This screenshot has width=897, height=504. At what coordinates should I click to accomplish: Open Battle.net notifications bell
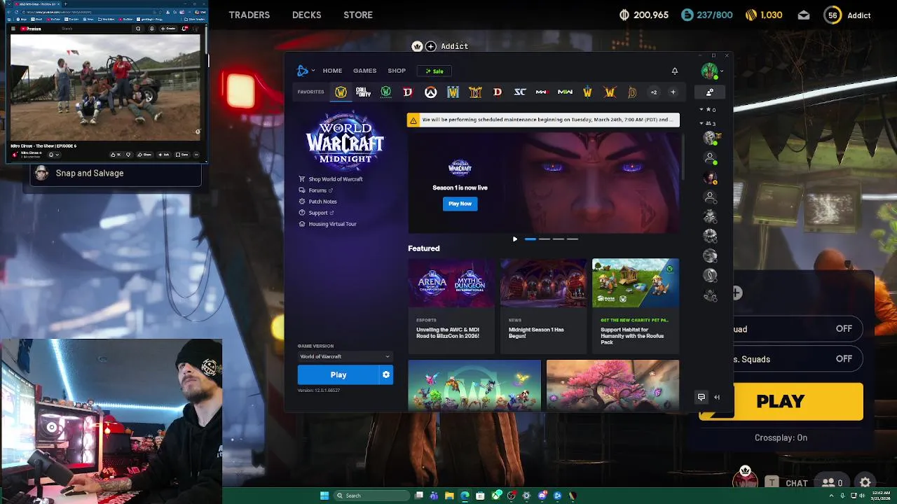675,71
